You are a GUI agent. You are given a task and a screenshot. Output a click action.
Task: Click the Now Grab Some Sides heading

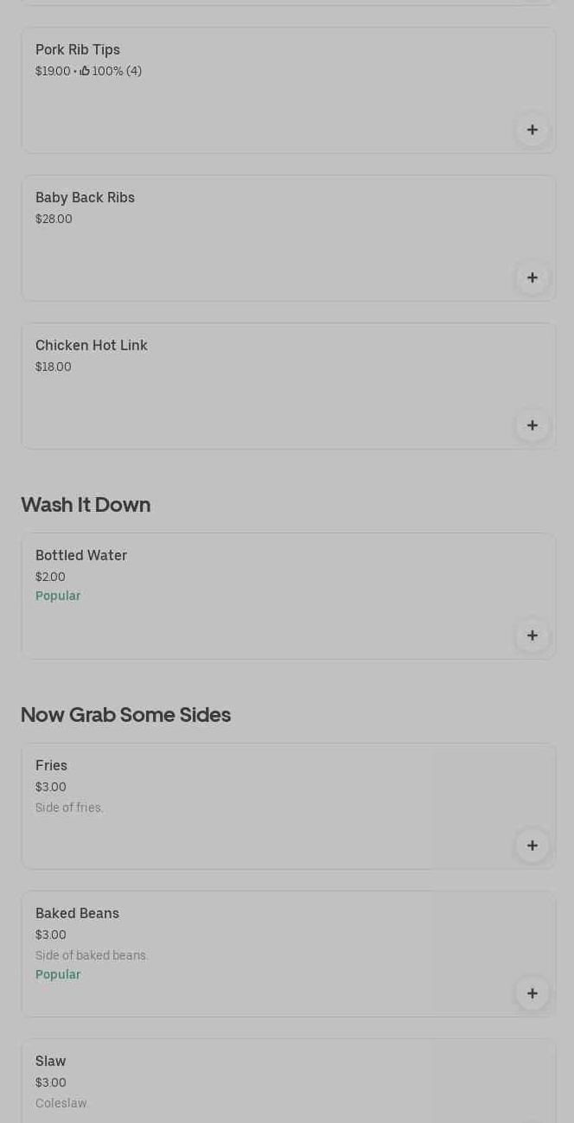125,715
